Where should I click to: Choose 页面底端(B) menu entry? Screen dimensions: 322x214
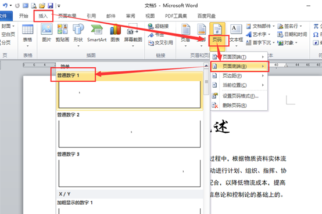click(x=239, y=66)
